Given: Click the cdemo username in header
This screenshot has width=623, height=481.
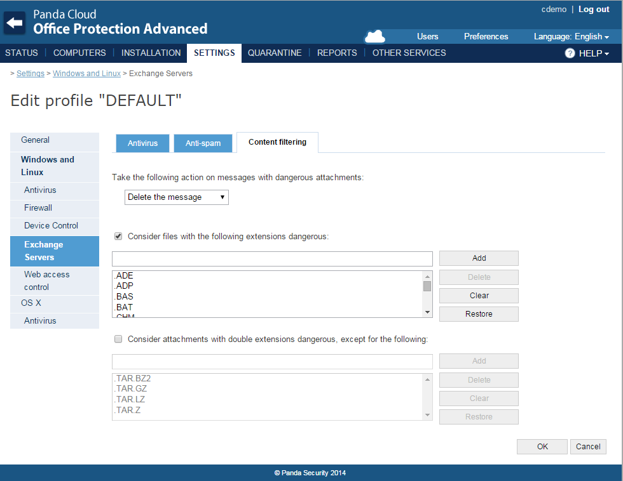Looking at the screenshot, I should [x=554, y=9].
